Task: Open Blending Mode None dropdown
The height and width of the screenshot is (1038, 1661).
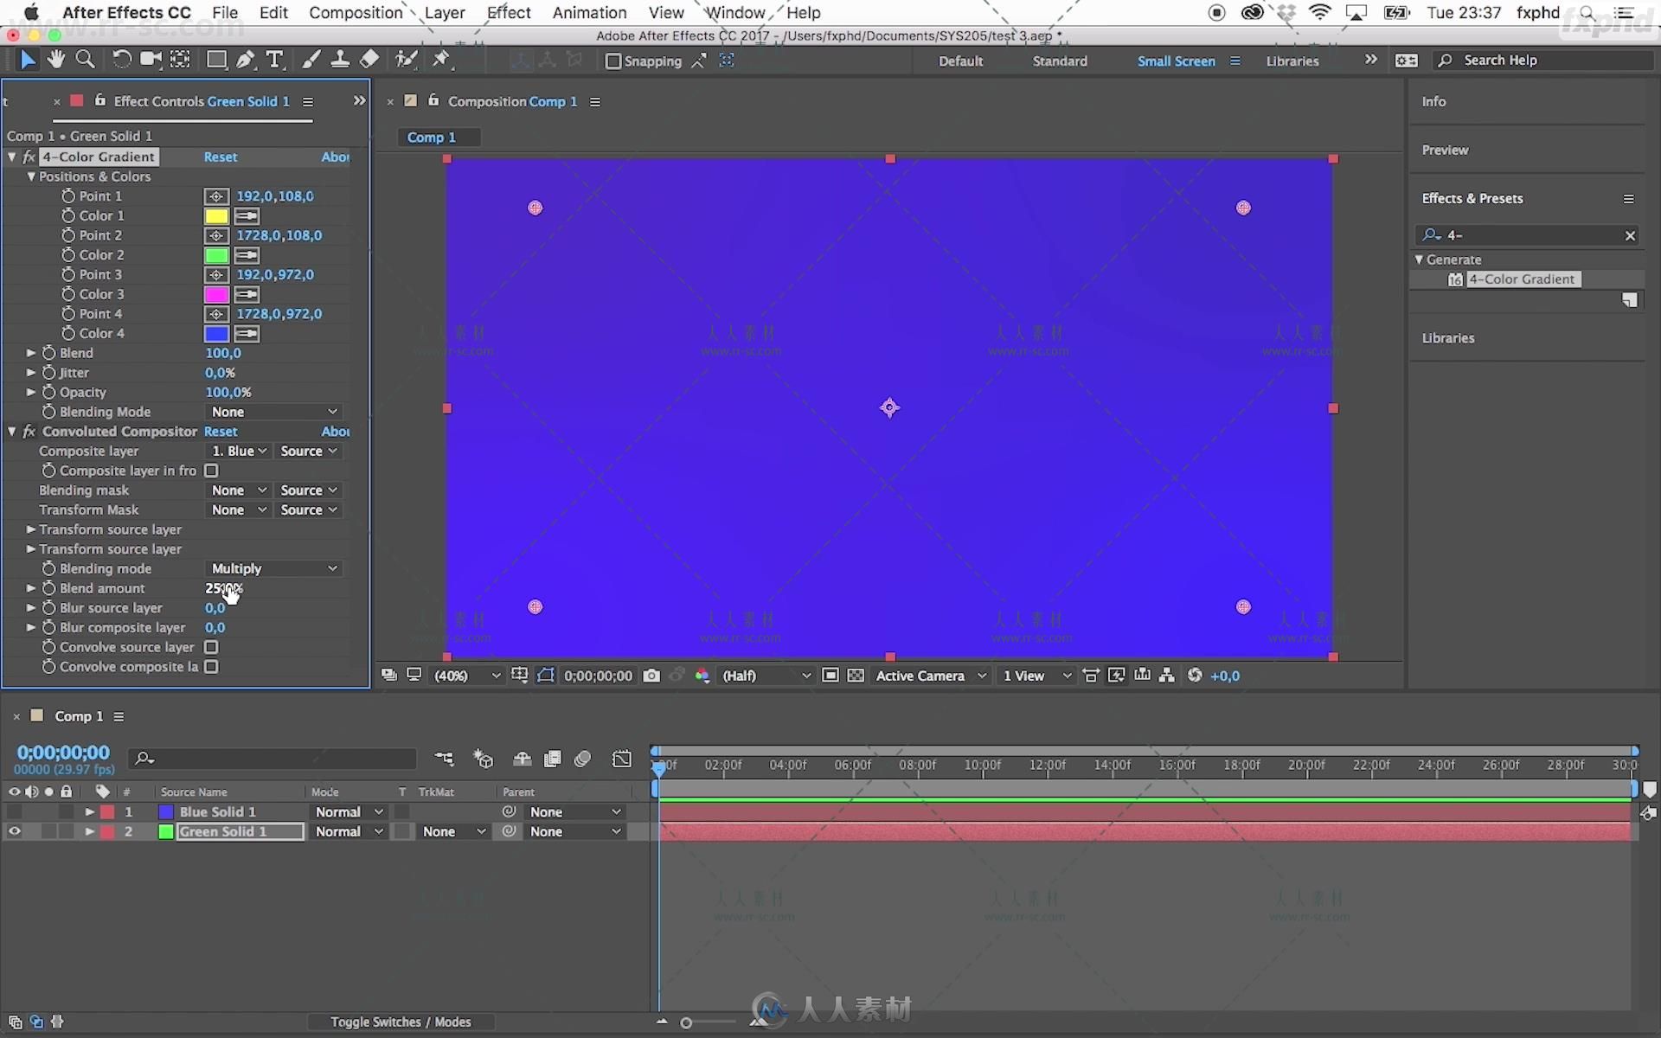Action: pyautogui.click(x=273, y=412)
